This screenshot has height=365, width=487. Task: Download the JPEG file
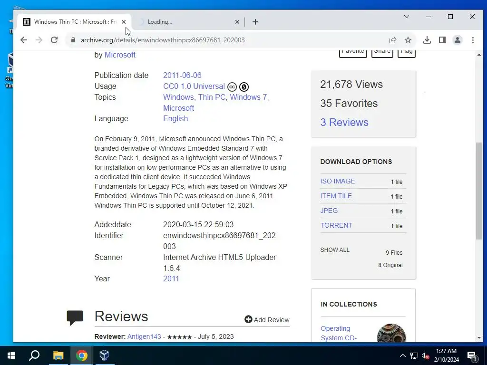pyautogui.click(x=329, y=211)
